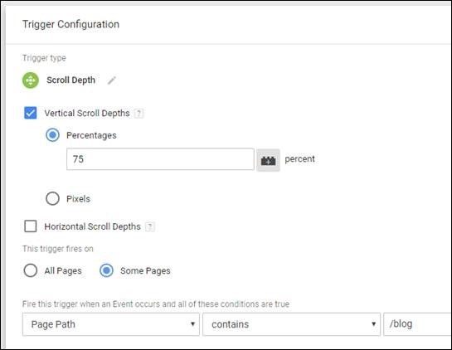Image resolution: width=452 pixels, height=350 pixels.
Task: Click the percentages input containing 75
Action: coord(160,159)
